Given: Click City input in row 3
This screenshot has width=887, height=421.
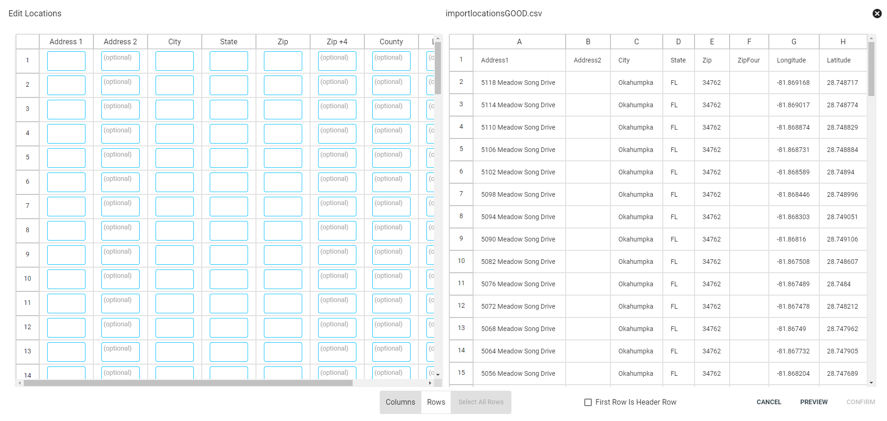Looking at the screenshot, I should (x=174, y=110).
